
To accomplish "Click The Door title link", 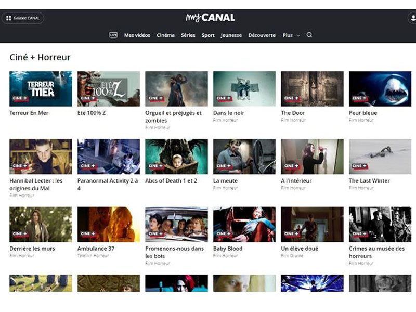I will [x=293, y=113].
